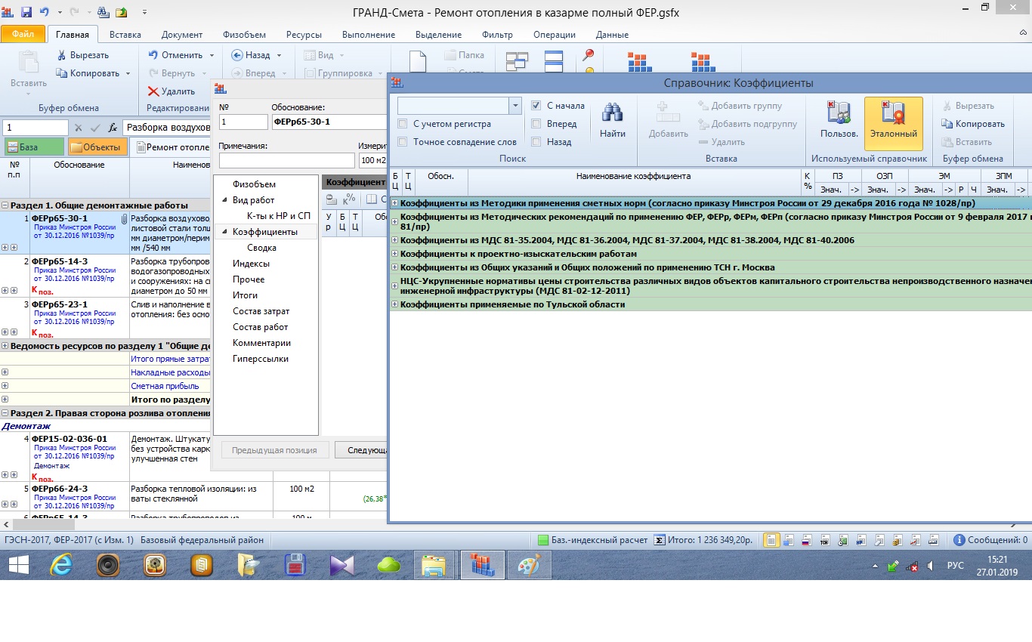The width and height of the screenshot is (1032, 642).
Task: Select Состав затрат in the position dialog
Action: [x=261, y=311]
